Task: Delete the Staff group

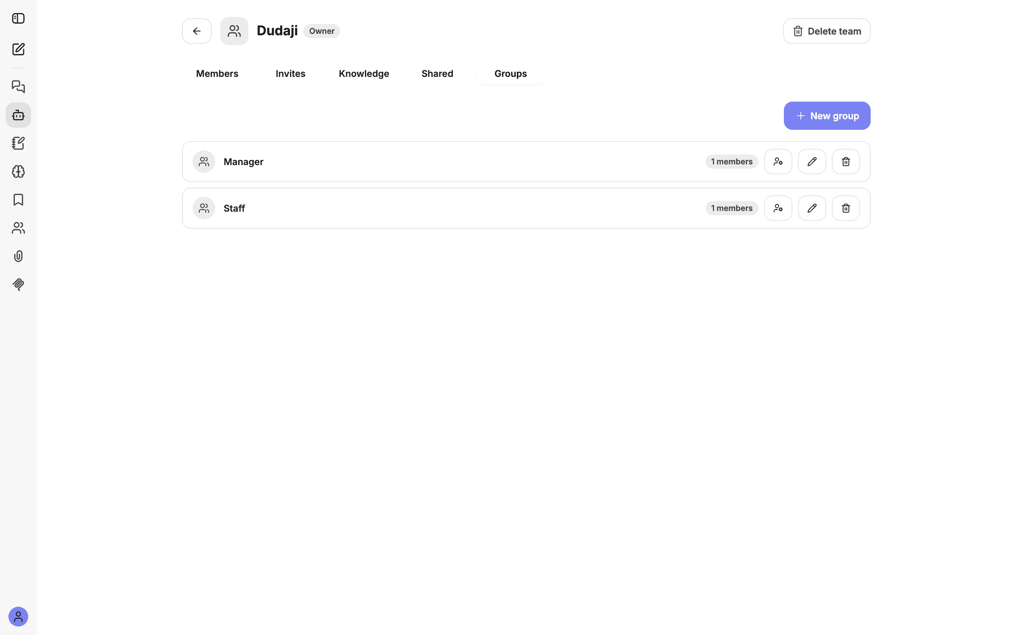Action: tap(846, 208)
